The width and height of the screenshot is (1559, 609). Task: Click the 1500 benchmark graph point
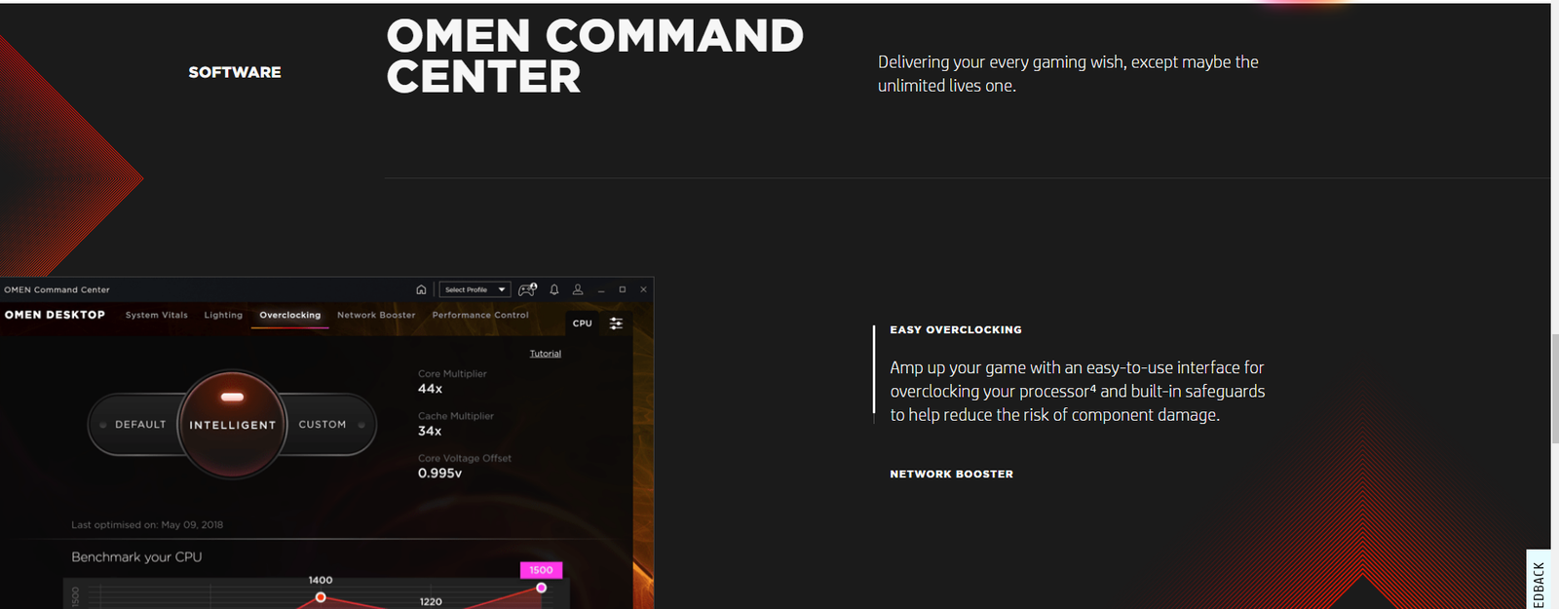coord(542,588)
